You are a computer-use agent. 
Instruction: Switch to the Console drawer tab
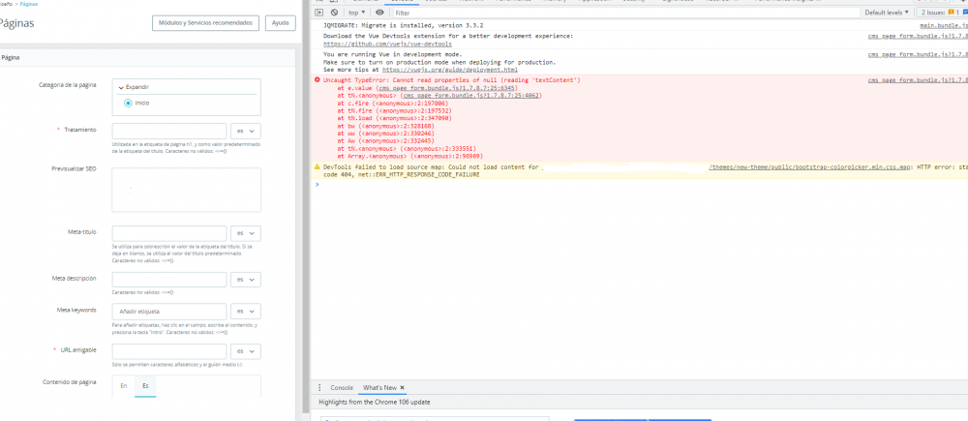point(342,388)
